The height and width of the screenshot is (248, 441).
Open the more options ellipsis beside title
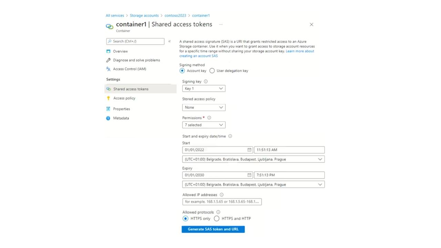point(221,24)
